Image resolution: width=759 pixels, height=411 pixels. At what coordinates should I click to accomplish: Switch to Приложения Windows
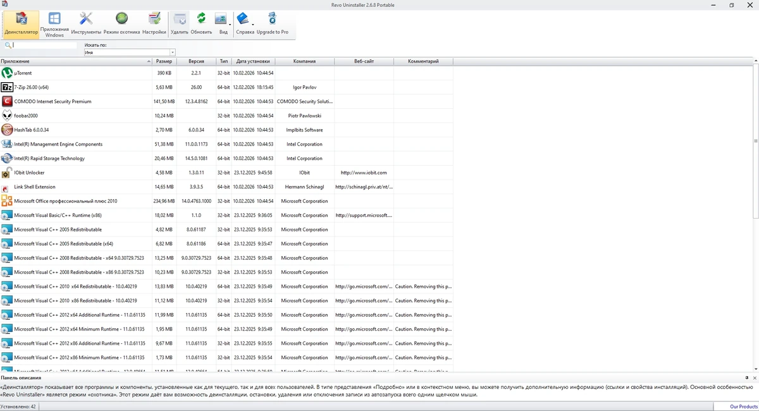point(54,24)
